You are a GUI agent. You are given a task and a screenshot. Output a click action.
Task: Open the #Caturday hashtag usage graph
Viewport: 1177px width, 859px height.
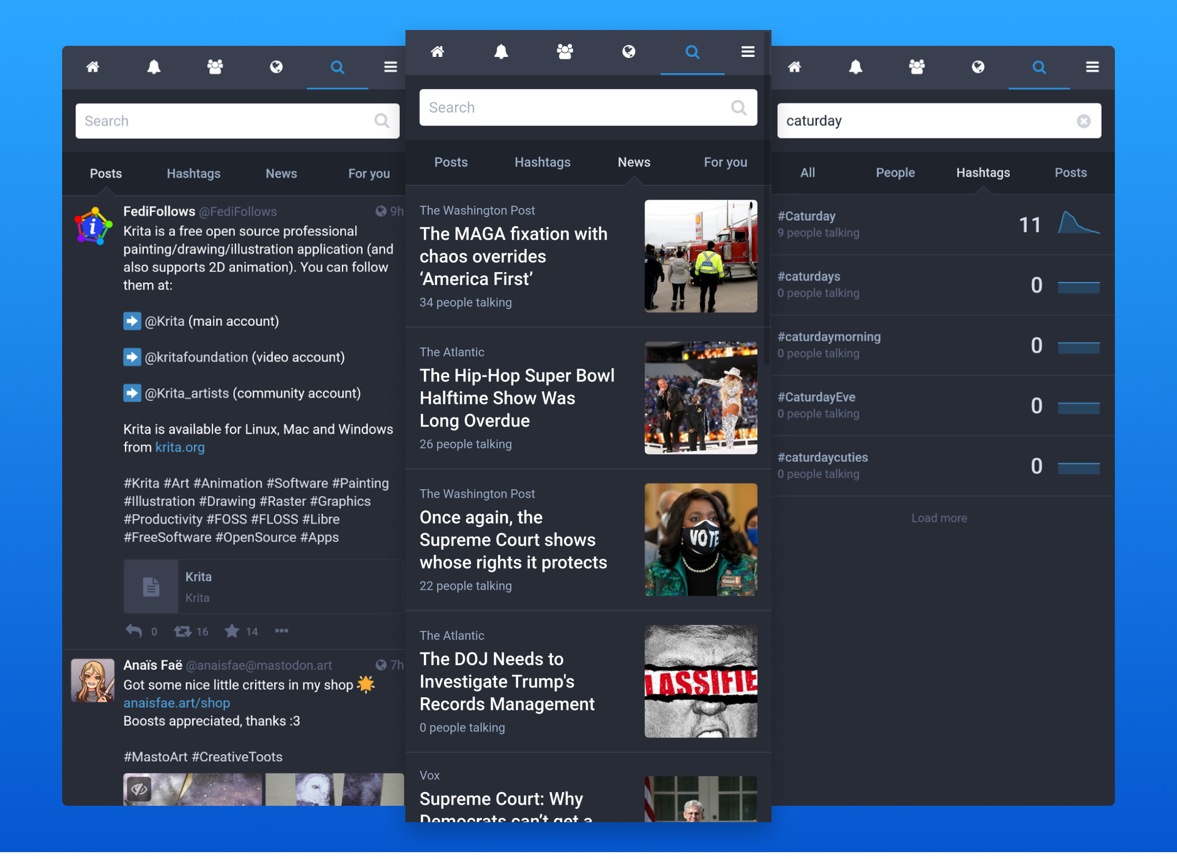1078,223
